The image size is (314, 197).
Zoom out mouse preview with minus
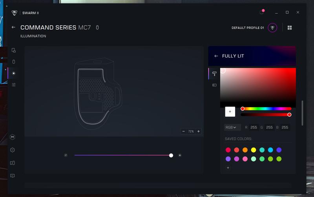183,131
